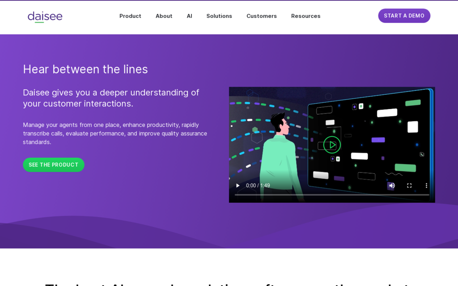Play the video using the small play control
Screen dimensions: 458x286
pos(238,185)
